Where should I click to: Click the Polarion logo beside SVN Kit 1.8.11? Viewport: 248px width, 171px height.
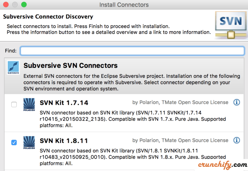click(29, 143)
